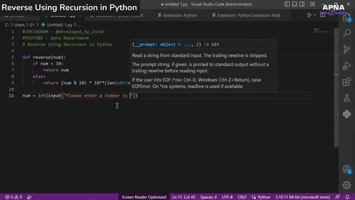The width and height of the screenshot is (355, 200).
Task: Open the Python extension view
Action: [347, 114]
